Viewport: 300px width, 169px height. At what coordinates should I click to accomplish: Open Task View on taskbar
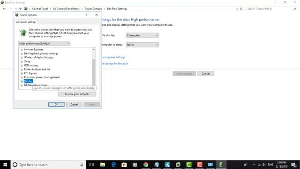91,165
